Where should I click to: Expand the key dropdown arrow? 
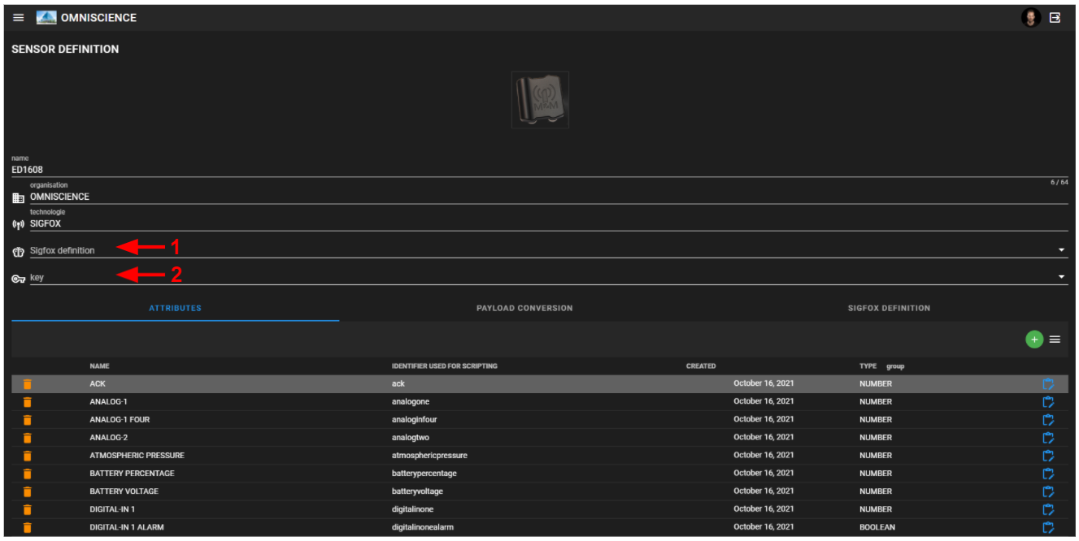pos(1061,277)
